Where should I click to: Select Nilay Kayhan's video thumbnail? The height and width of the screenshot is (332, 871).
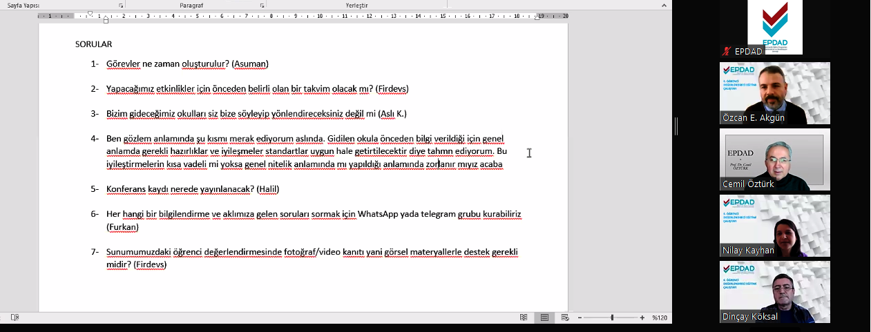coord(774,225)
